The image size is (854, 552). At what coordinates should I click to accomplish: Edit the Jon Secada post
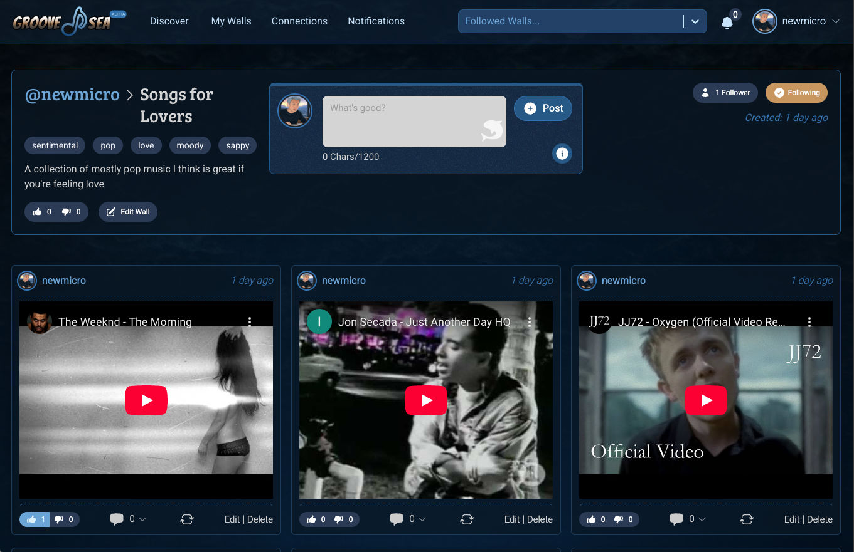click(x=512, y=519)
